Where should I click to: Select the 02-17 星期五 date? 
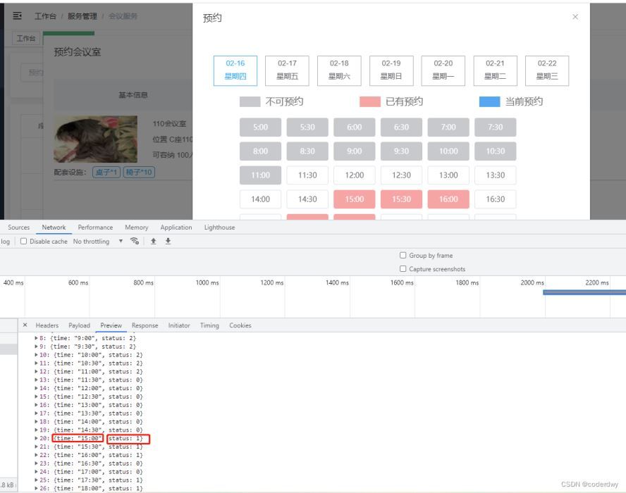(287, 70)
